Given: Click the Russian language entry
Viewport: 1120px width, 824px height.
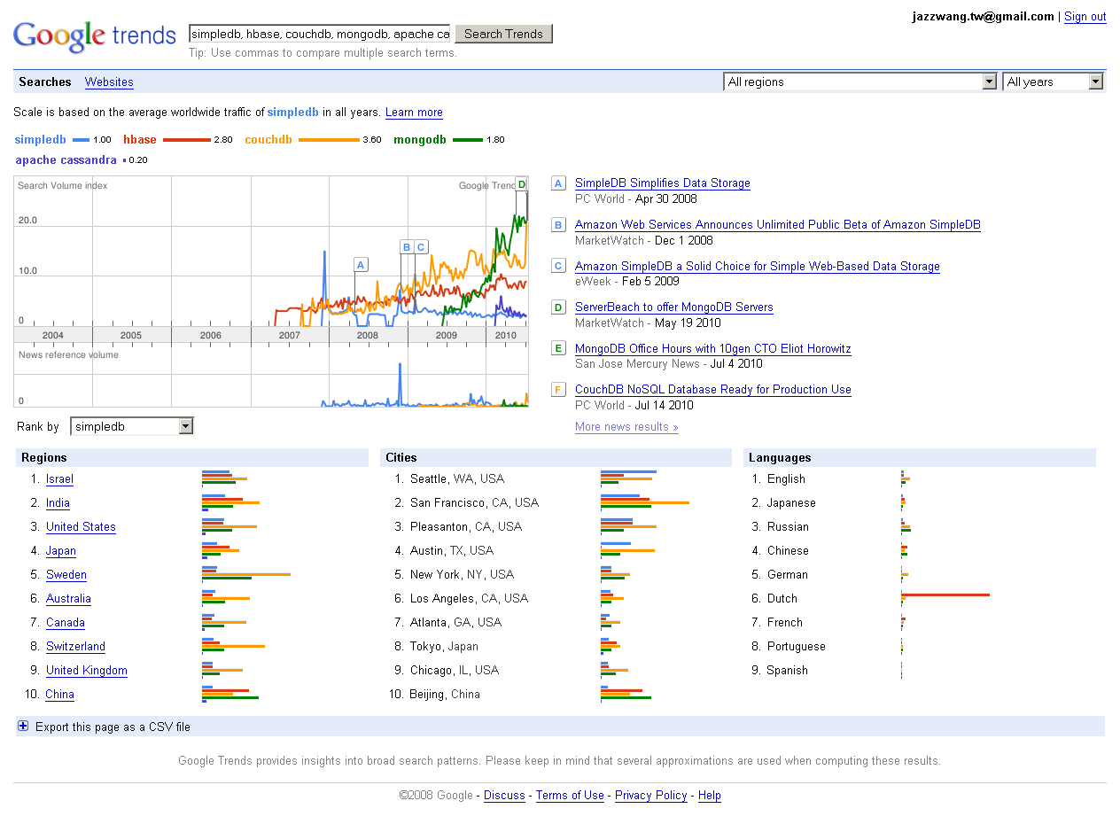Looking at the screenshot, I should [x=788, y=526].
